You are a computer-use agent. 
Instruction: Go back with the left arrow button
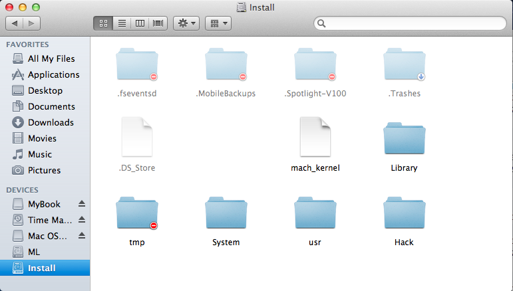click(x=15, y=23)
